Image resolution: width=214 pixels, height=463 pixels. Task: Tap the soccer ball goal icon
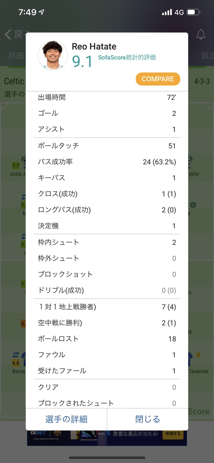click(x=193, y=205)
